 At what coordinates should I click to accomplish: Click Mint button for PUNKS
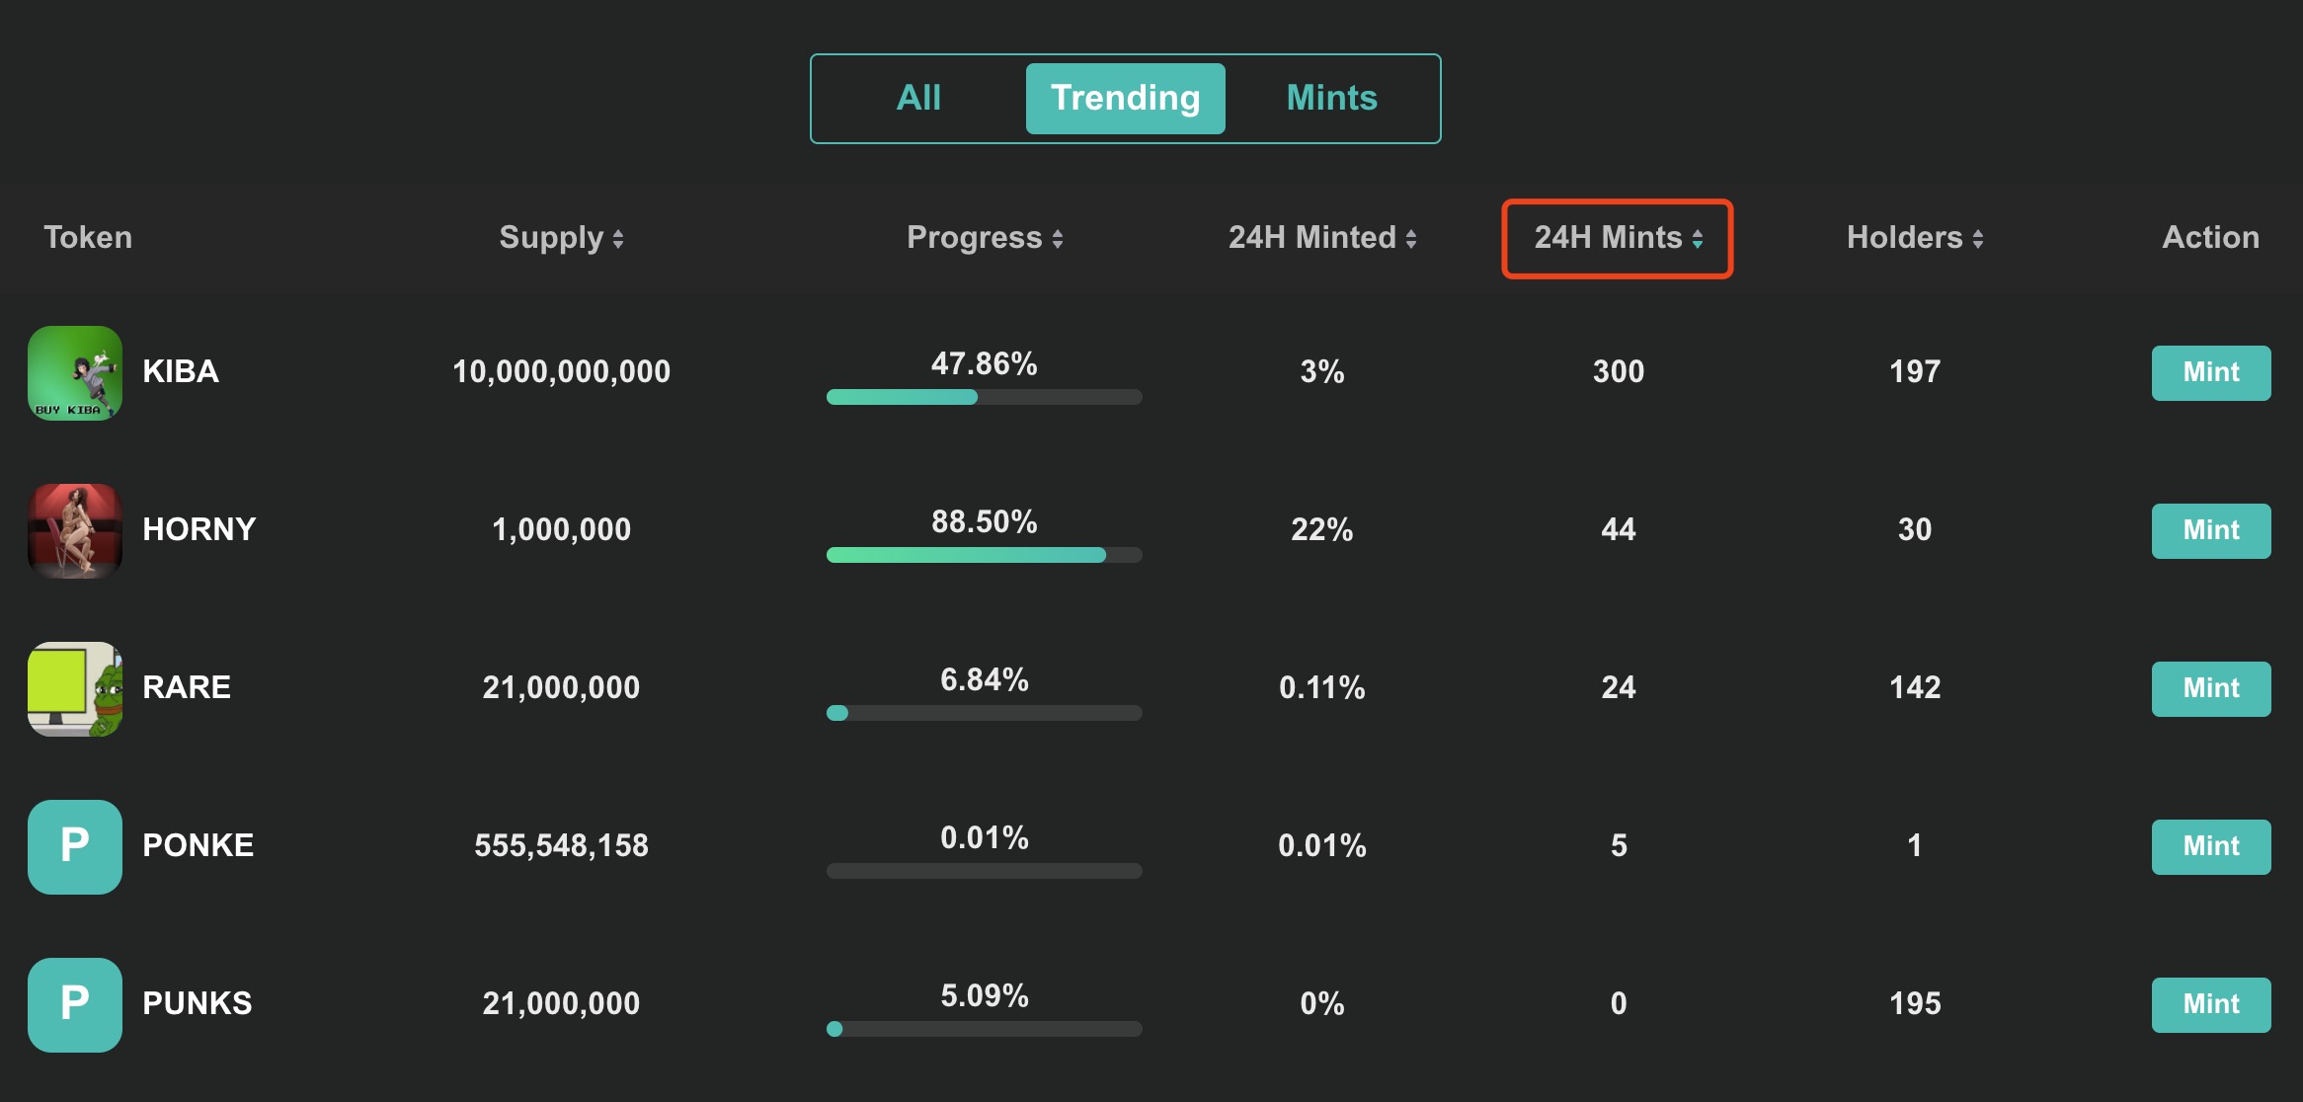point(2211,1005)
